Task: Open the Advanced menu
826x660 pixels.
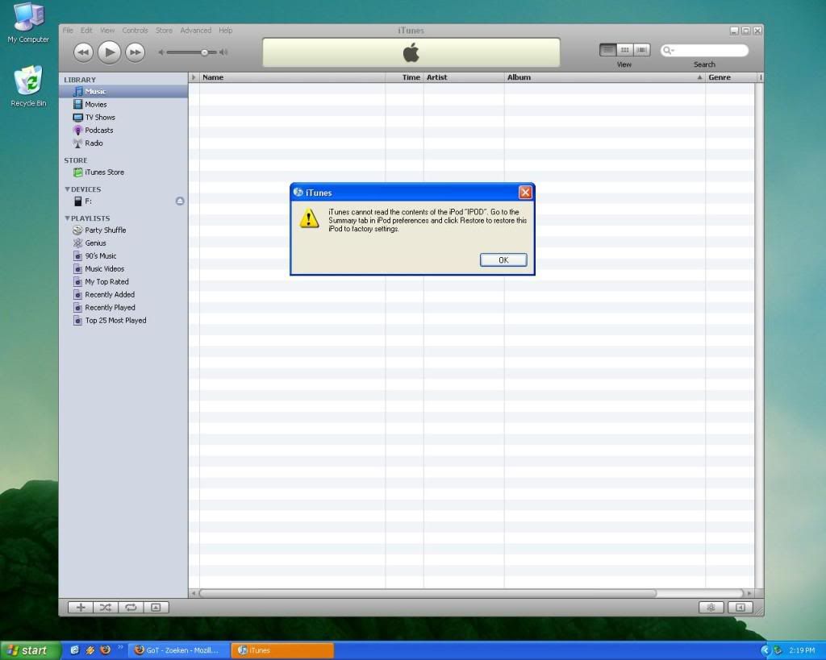Action: pyautogui.click(x=195, y=31)
